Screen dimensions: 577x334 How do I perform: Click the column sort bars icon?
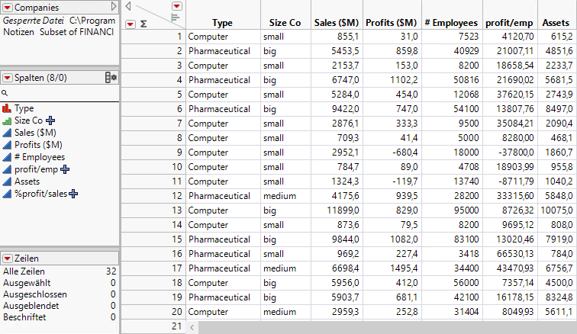(176, 18)
